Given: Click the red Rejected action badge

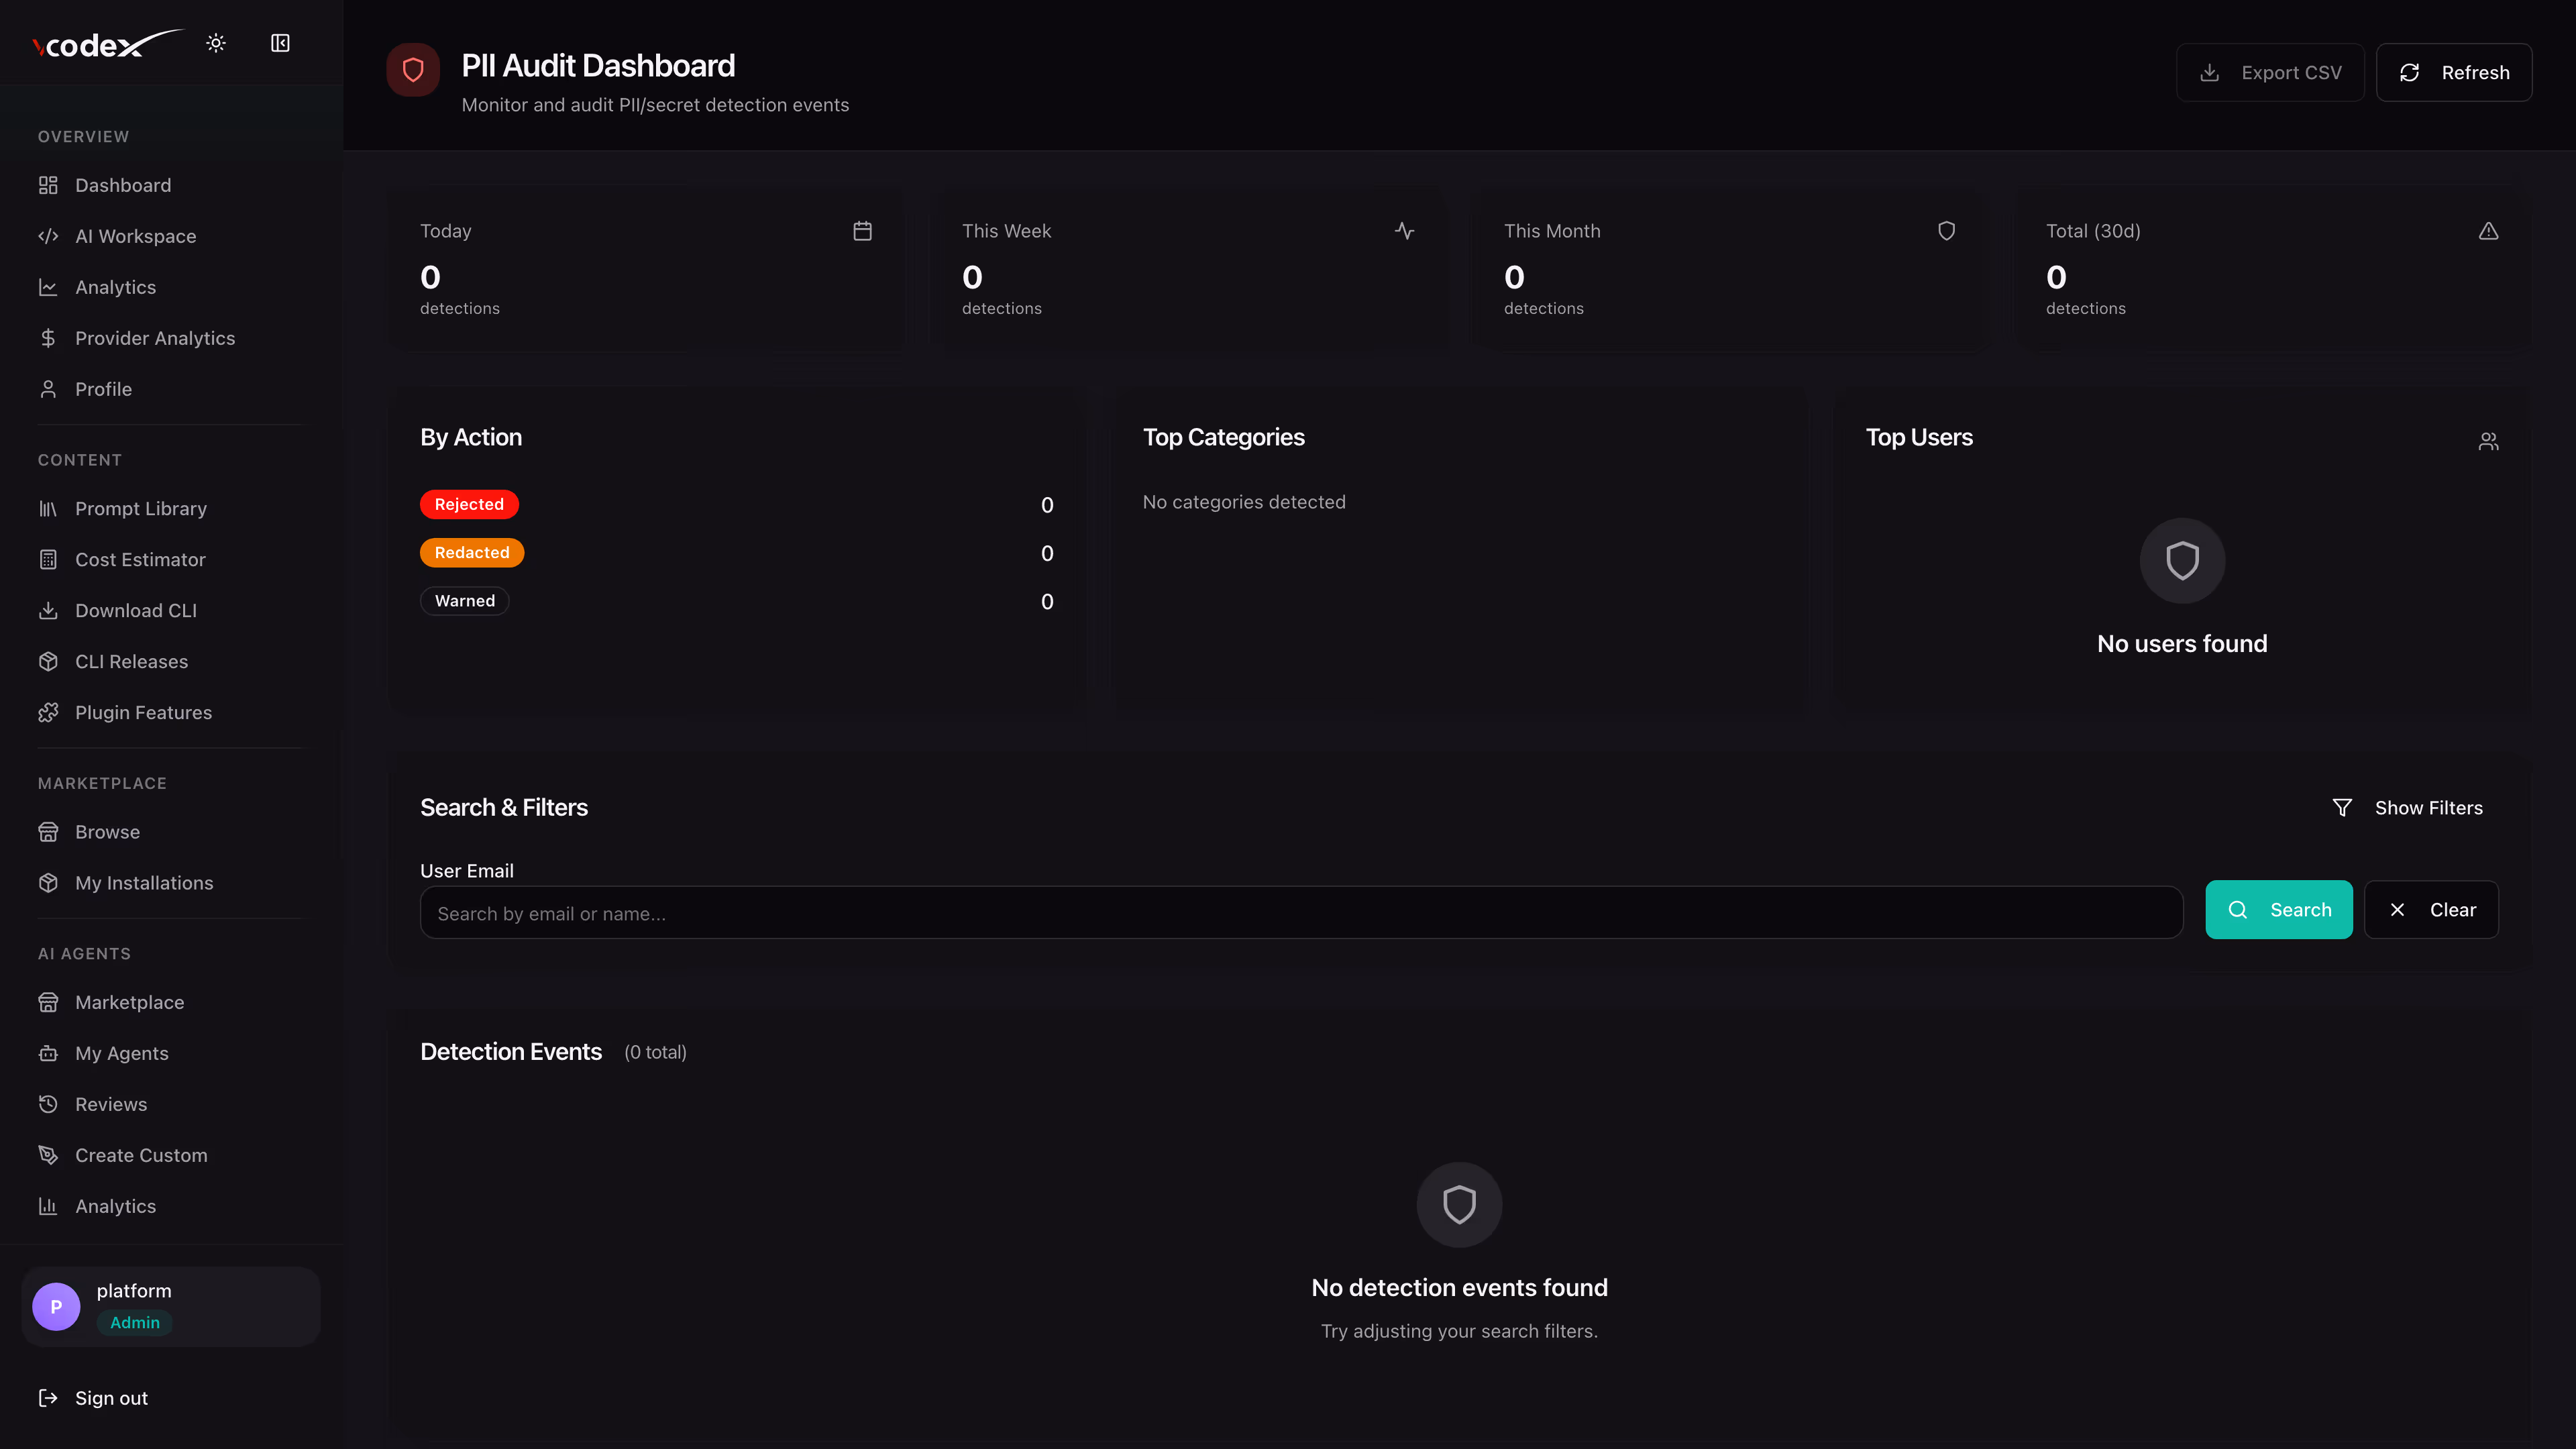Looking at the screenshot, I should (x=469, y=504).
